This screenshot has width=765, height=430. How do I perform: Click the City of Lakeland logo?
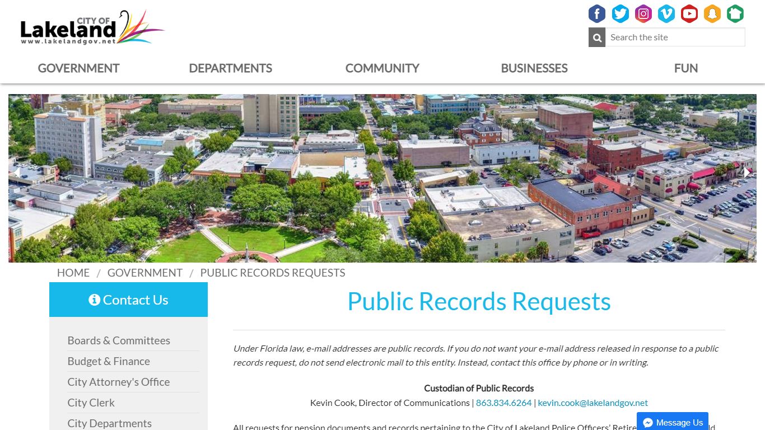pyautogui.click(x=92, y=28)
